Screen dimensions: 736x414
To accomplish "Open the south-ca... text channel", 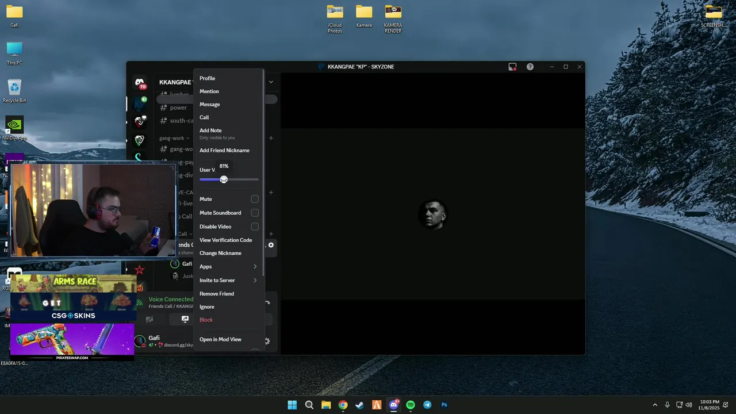I will pos(176,121).
